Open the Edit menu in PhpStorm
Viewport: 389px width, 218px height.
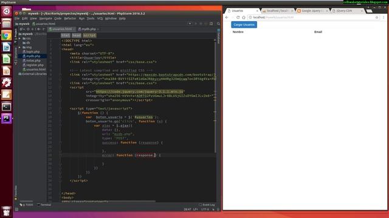pyautogui.click(x=25, y=19)
